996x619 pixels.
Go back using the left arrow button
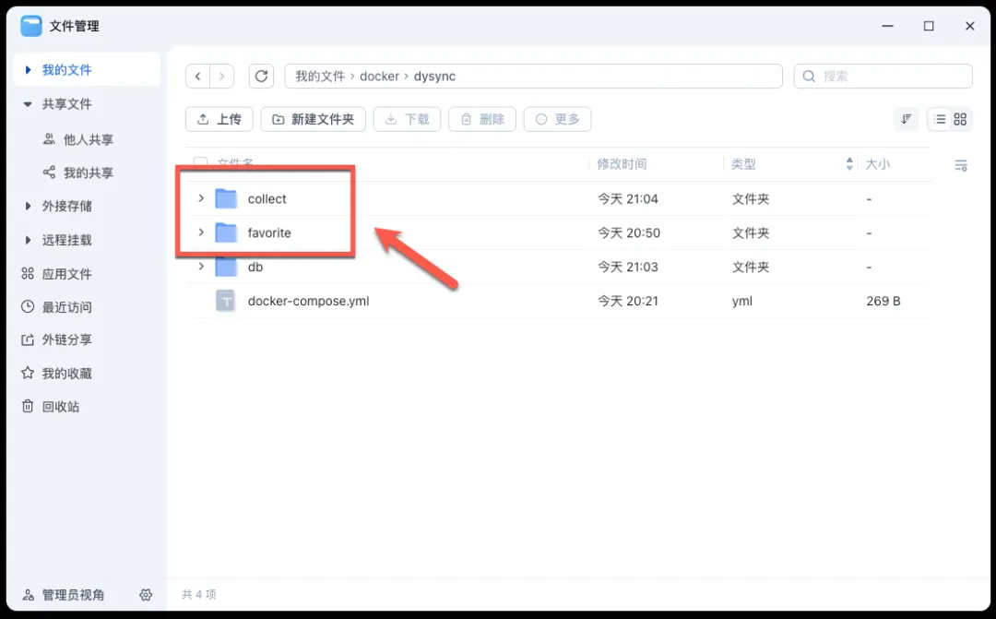198,77
